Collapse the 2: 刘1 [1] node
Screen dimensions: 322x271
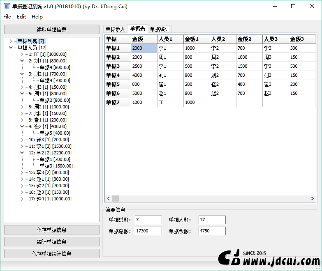[22, 61]
